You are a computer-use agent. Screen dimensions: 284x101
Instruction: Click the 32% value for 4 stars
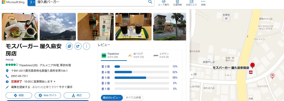(175, 72)
